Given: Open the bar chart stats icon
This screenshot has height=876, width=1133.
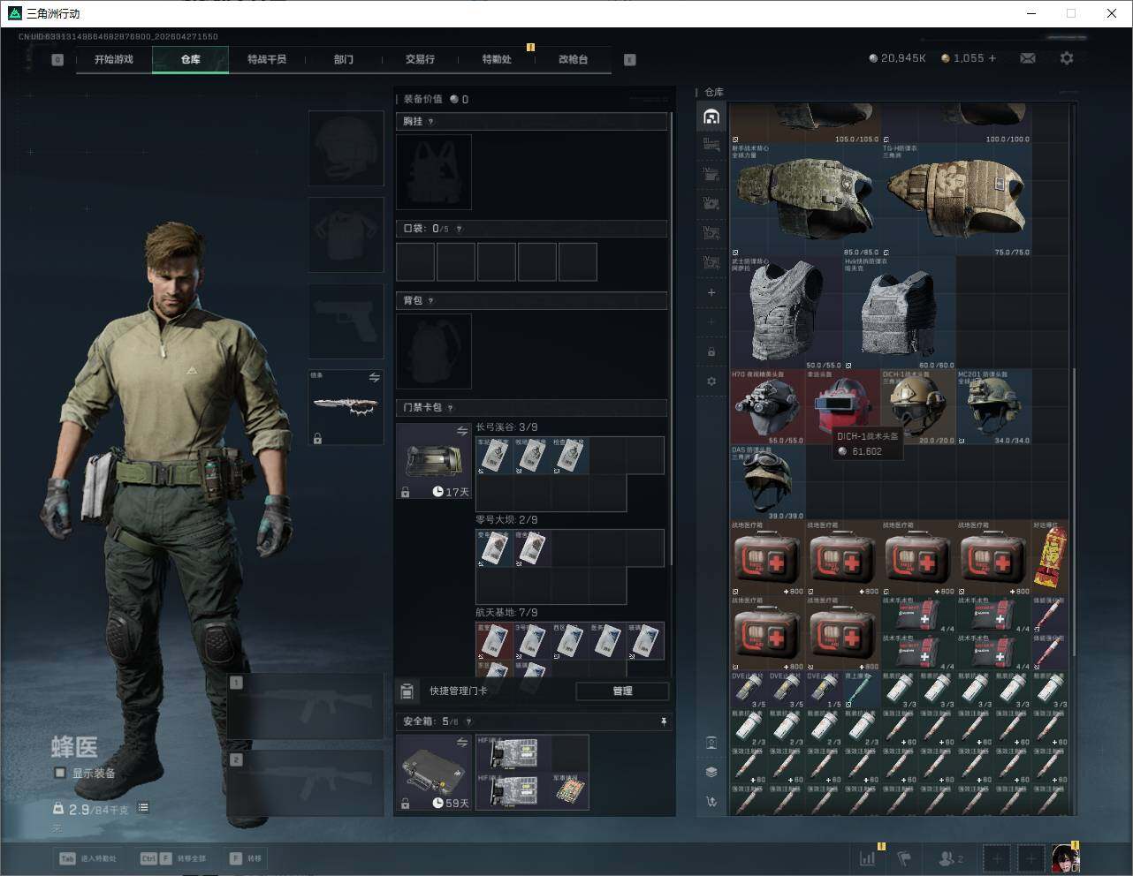Looking at the screenshot, I should (868, 857).
